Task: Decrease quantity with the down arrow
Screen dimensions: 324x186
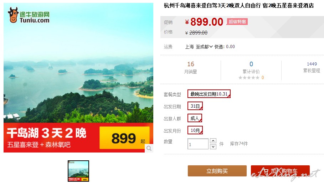Action: [213, 147]
